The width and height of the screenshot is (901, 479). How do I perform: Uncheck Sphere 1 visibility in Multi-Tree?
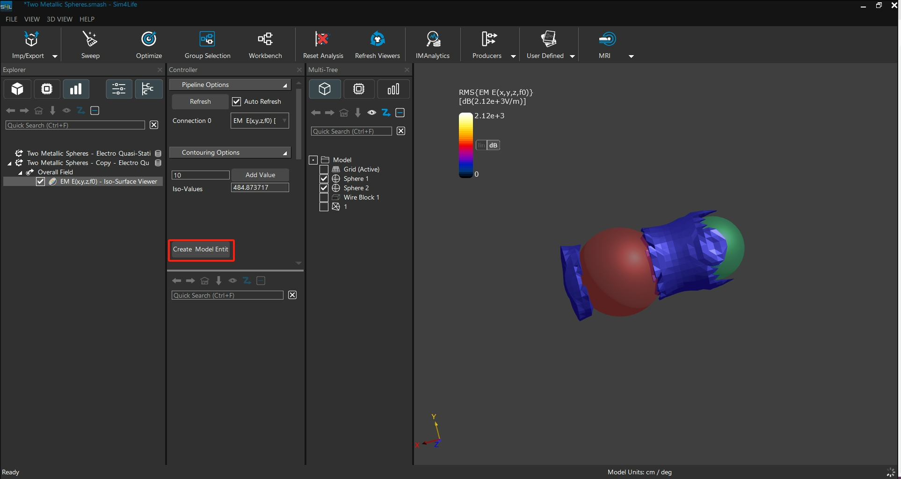click(x=324, y=179)
